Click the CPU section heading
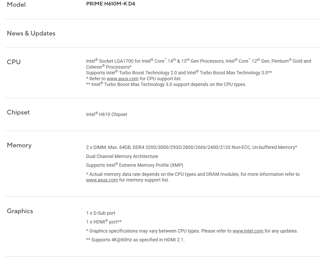 pyautogui.click(x=14, y=62)
